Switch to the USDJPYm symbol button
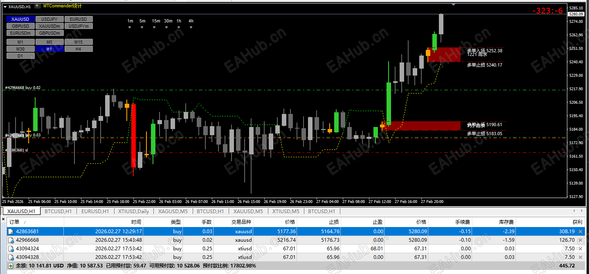589x274 pixels. 79,26
